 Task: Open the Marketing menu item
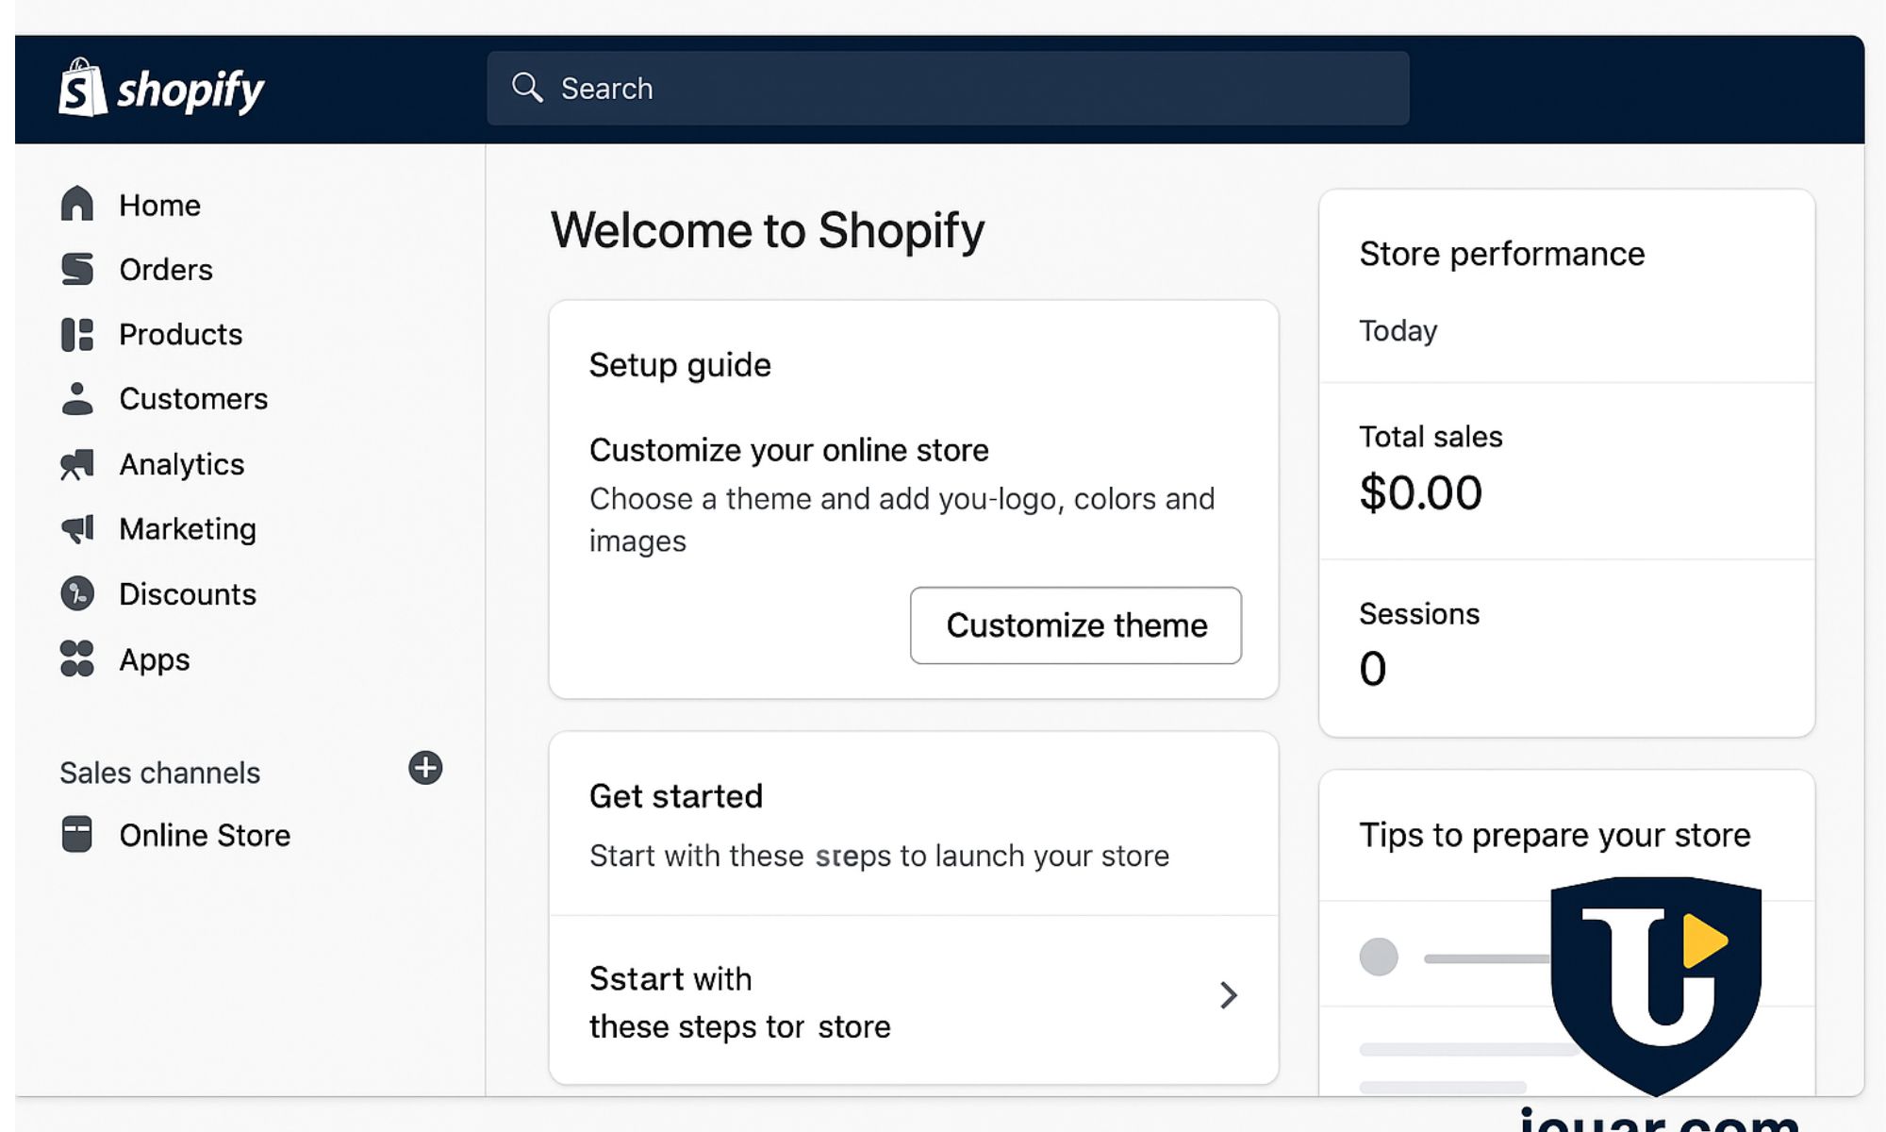(x=187, y=529)
